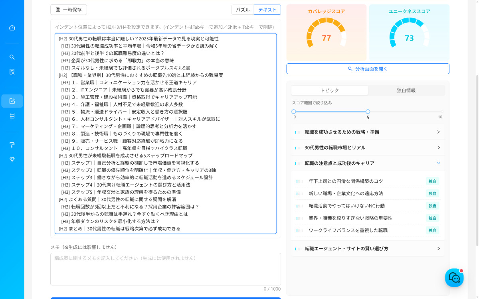Open the article list icon in sidebar

click(x=12, y=116)
